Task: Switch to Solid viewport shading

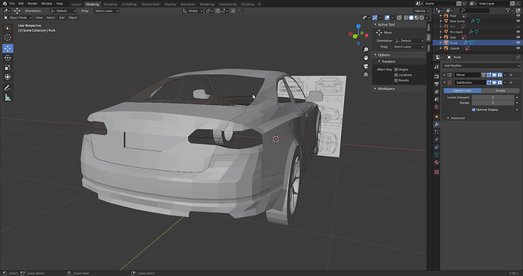Action: [x=412, y=17]
